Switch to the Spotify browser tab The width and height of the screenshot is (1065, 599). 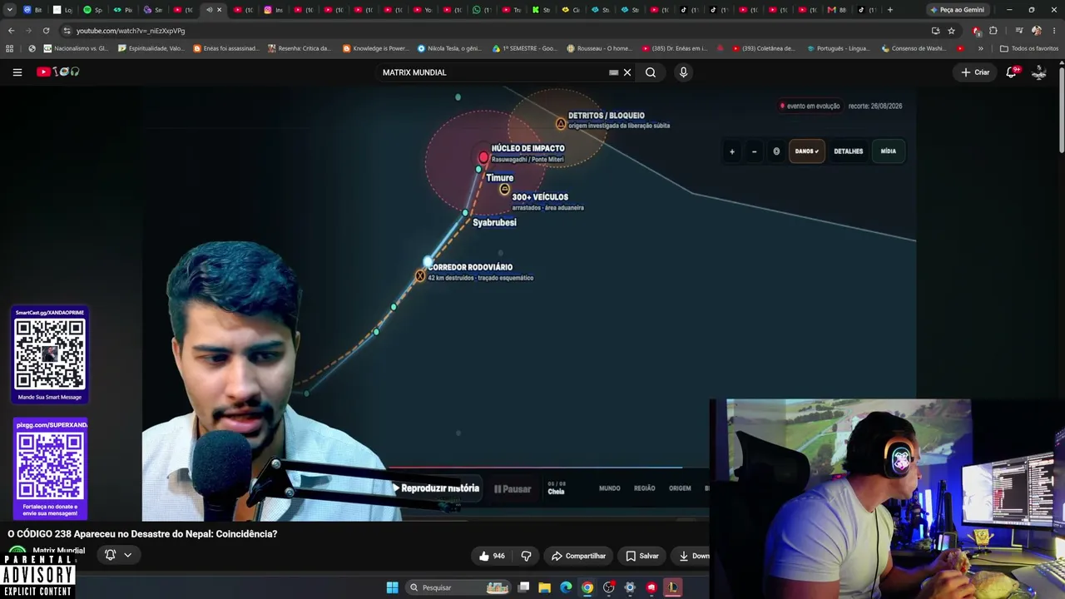pyautogui.click(x=93, y=10)
